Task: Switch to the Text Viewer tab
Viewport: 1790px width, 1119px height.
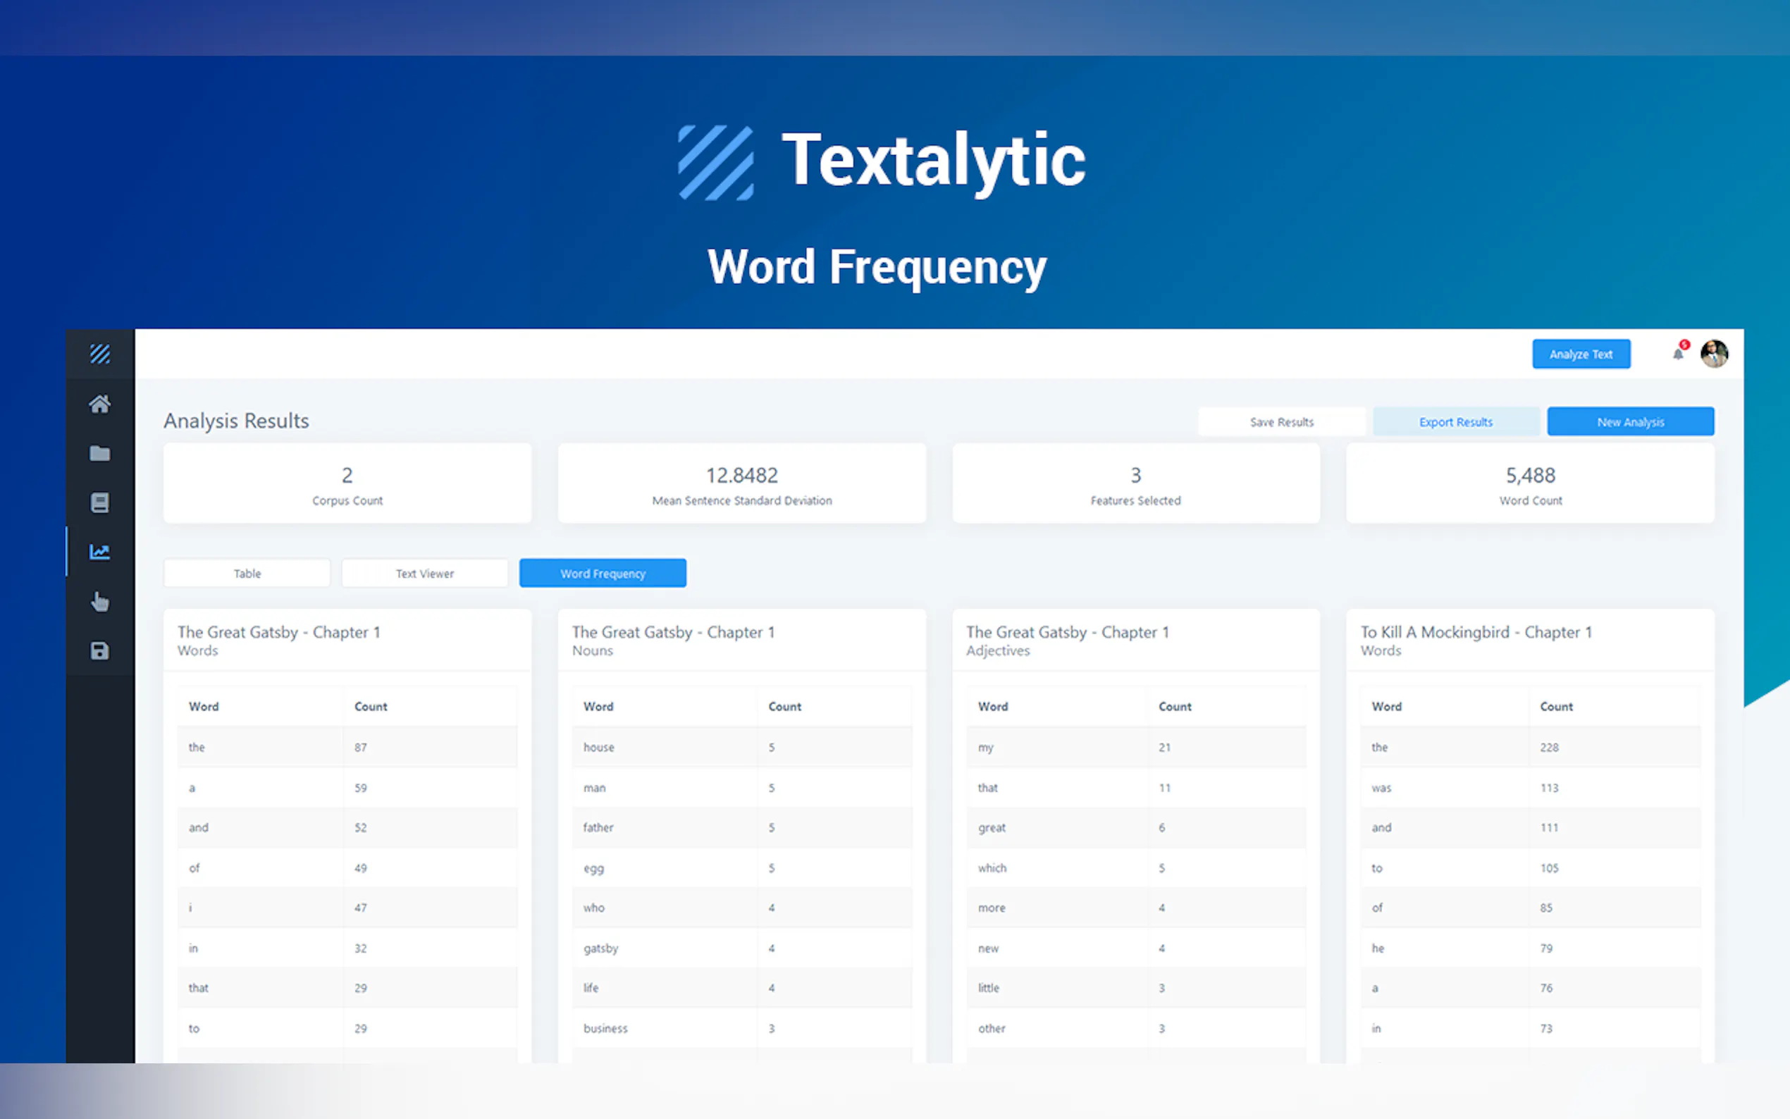Action: coord(425,574)
